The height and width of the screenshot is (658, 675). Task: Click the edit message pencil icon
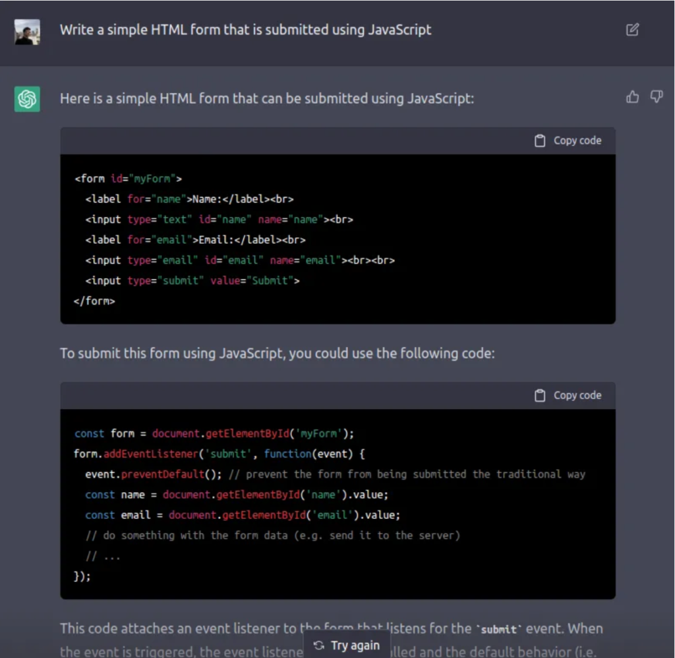(x=632, y=30)
